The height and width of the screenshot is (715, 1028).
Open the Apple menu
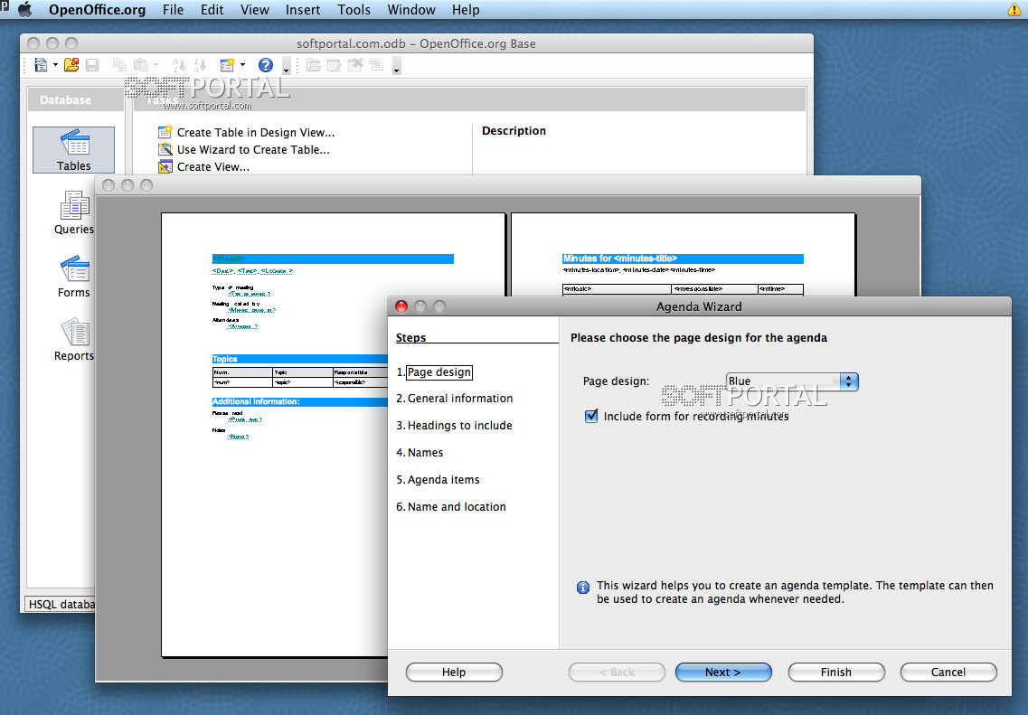(x=25, y=10)
